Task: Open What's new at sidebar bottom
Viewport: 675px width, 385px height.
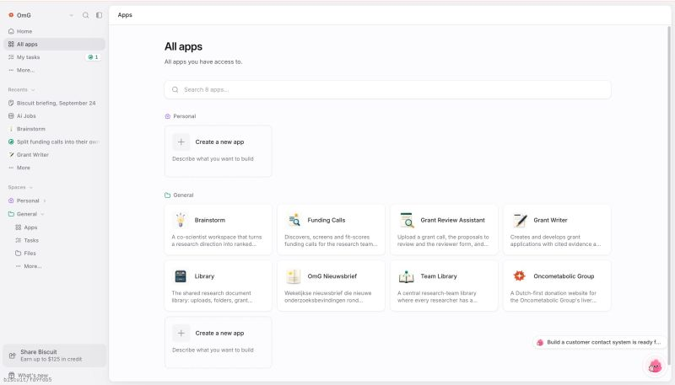Action: [33, 375]
